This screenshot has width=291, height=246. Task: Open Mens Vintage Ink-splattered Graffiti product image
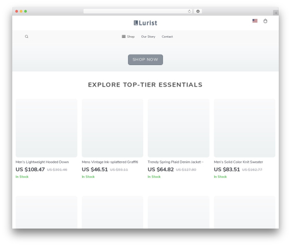[x=112, y=128]
